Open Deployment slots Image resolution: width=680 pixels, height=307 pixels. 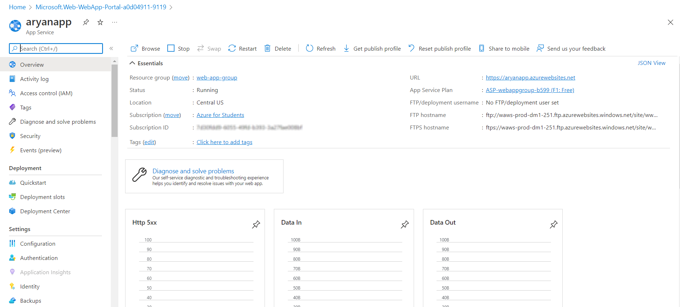[55, 197]
